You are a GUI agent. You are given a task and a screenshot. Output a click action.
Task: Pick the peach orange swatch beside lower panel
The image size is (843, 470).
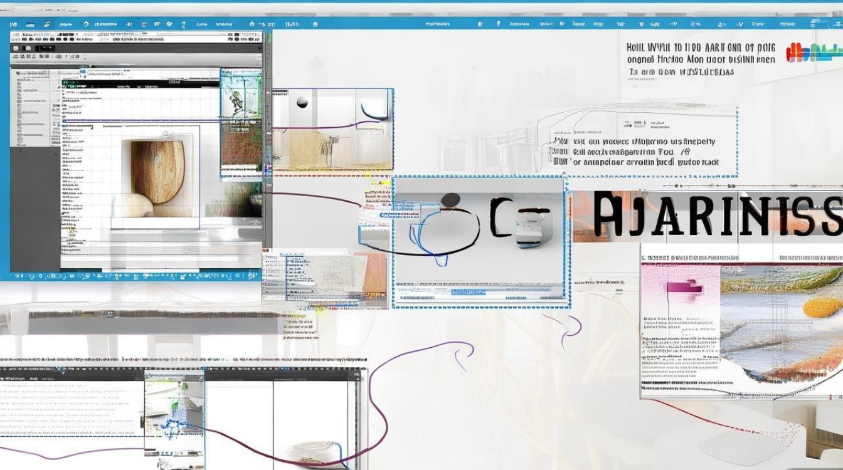pos(374,273)
